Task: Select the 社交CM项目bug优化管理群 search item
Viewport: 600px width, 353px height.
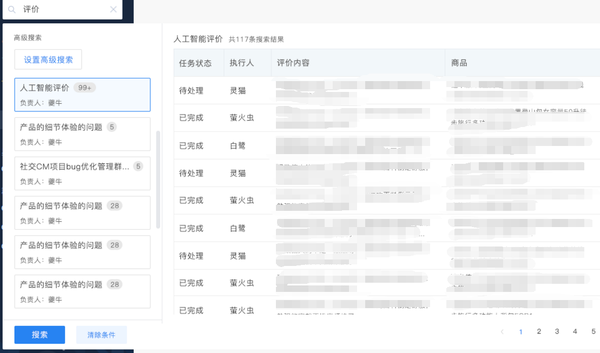Action: click(82, 173)
